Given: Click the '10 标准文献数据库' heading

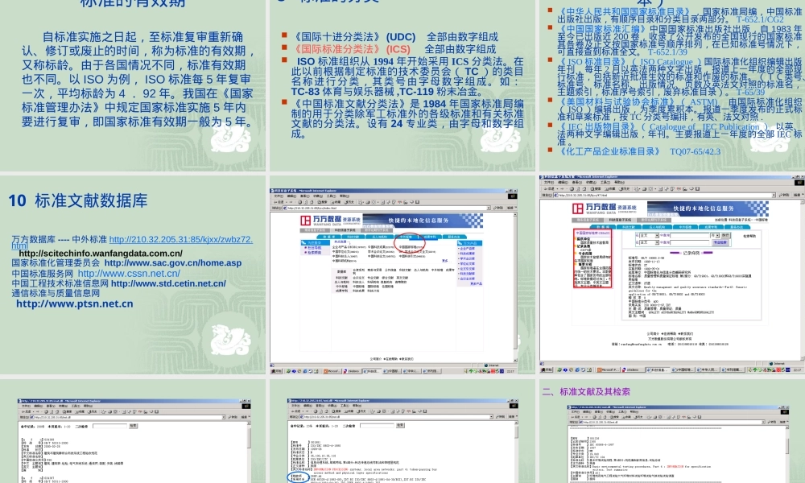Looking at the screenshot, I should coord(77,200).
